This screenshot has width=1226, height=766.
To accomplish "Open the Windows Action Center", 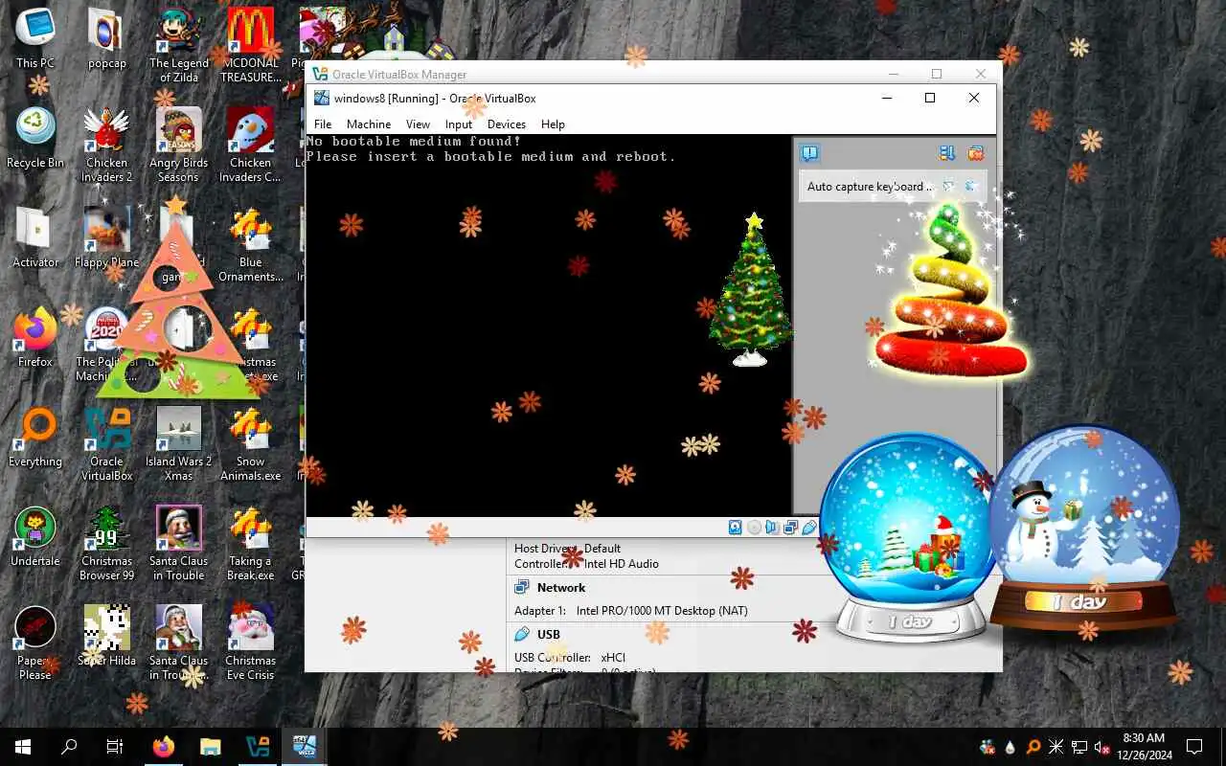I will pyautogui.click(x=1194, y=747).
